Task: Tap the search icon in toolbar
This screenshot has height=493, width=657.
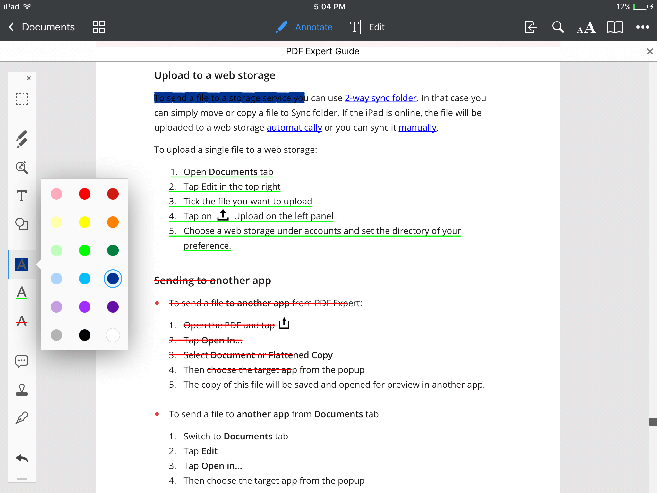Action: (558, 27)
